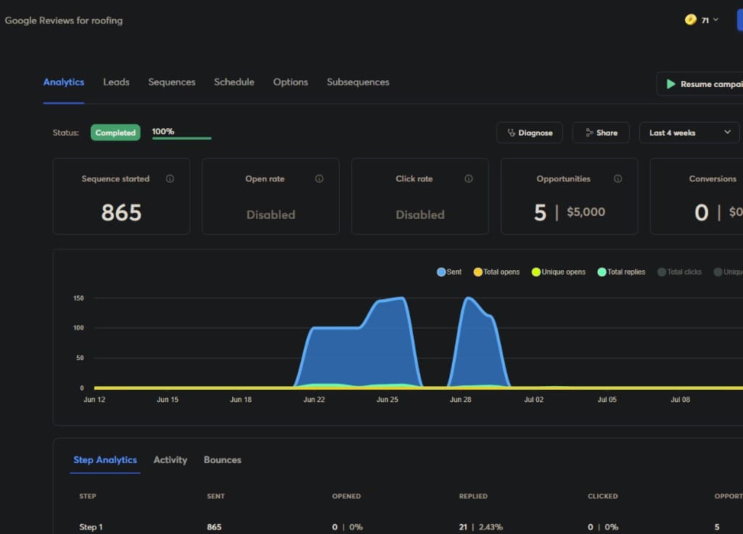The height and width of the screenshot is (534, 743).
Task: Click the Jun 25 peak in chart
Action: tap(401, 298)
